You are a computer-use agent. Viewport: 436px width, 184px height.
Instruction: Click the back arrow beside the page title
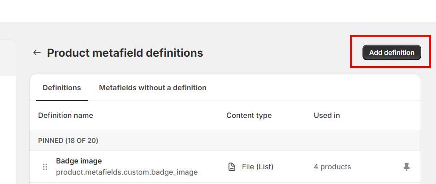[37, 53]
